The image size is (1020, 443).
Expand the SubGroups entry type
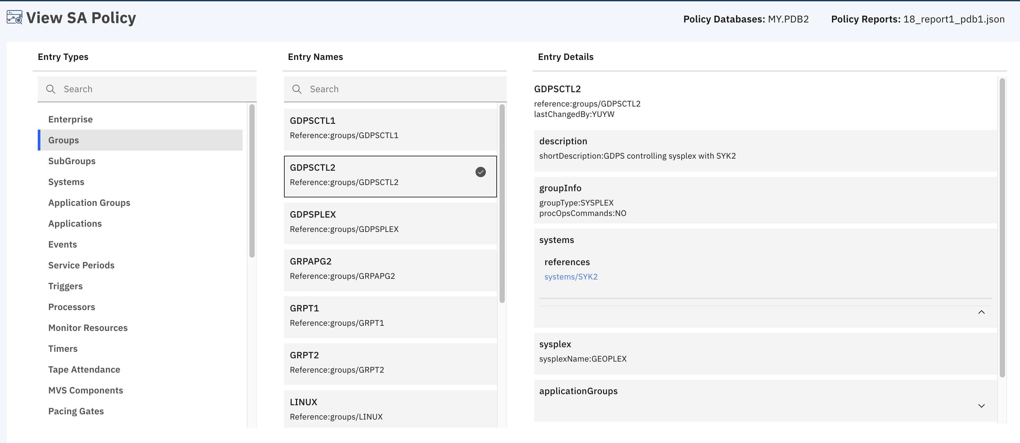click(x=72, y=161)
